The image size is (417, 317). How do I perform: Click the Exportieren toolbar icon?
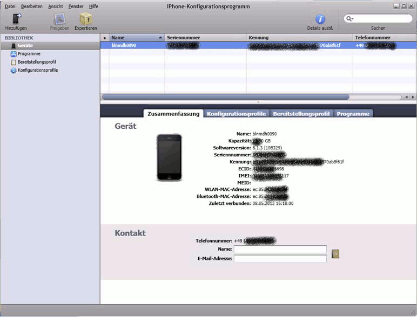(x=85, y=19)
